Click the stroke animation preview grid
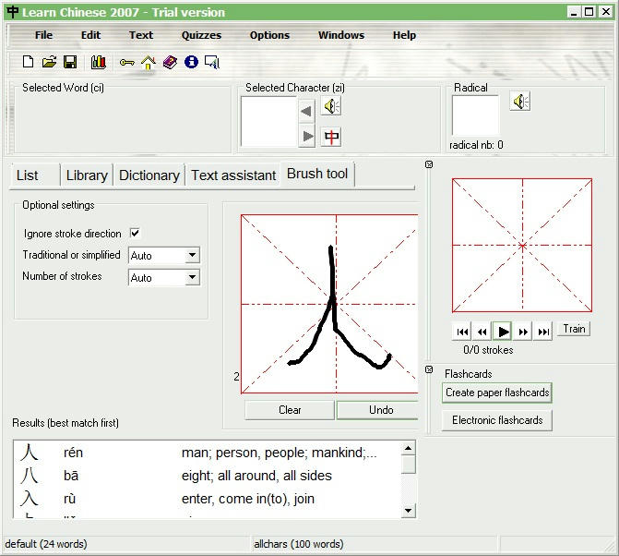 coord(522,245)
